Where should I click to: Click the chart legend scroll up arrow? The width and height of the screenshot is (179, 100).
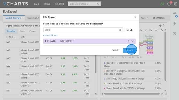click(165, 30)
